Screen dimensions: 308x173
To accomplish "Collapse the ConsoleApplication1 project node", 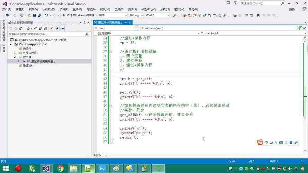I will (11, 44).
